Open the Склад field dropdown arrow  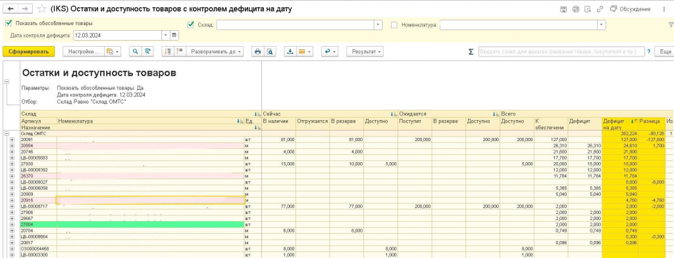point(378,25)
